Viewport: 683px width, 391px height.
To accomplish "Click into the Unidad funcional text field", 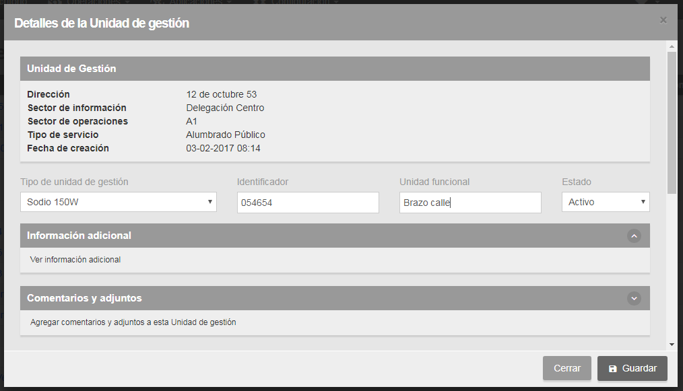I will point(470,203).
